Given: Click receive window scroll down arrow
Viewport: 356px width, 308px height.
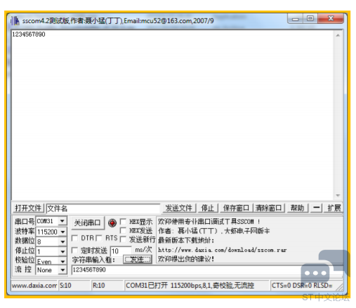Looking at the screenshot, I should (338, 195).
